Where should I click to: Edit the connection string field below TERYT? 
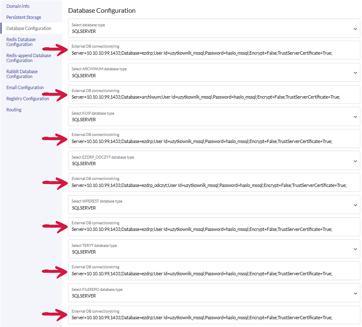pos(202,274)
